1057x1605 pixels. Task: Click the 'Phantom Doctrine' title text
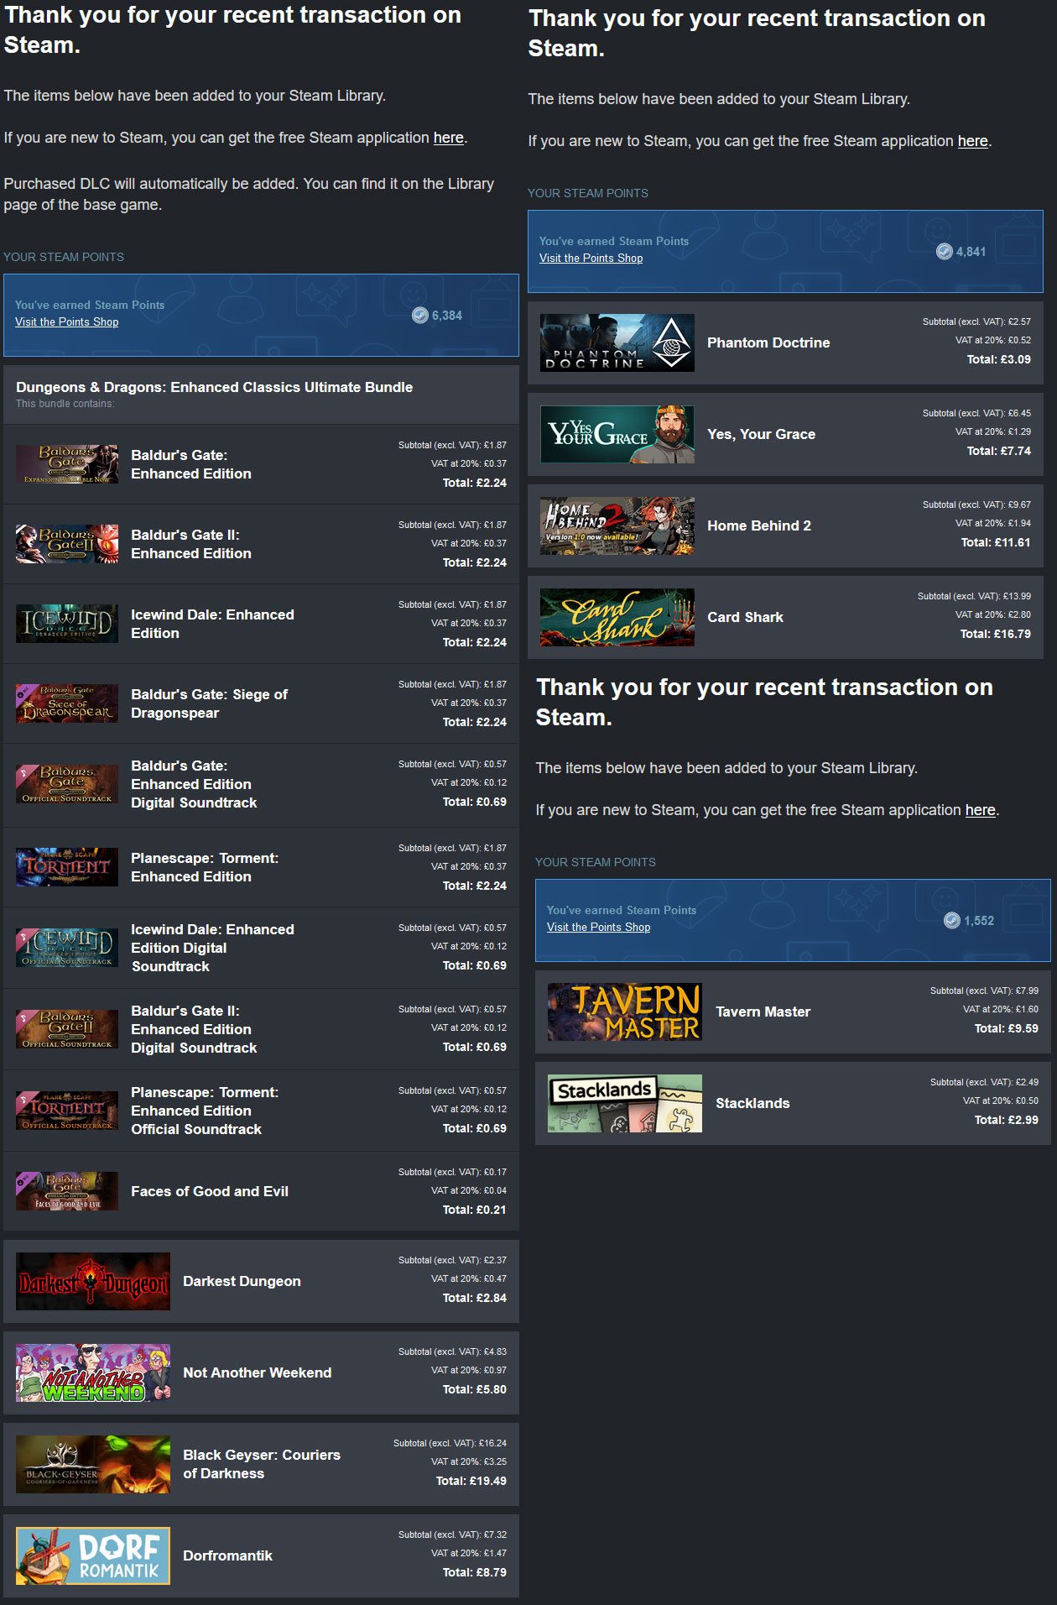click(768, 342)
